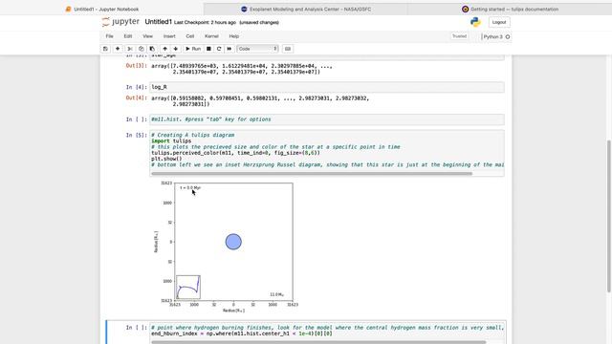
Task: Paste cells below icon
Action: [152, 49]
